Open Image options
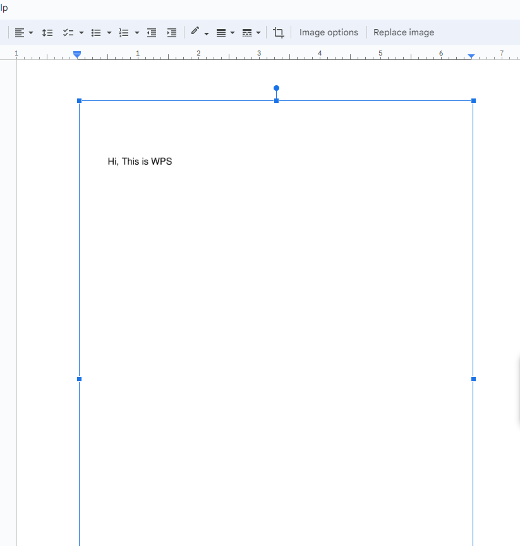The width and height of the screenshot is (520, 546). (329, 32)
